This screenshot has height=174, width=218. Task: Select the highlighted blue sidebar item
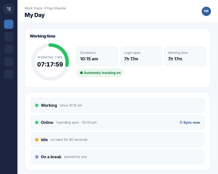(9, 24)
